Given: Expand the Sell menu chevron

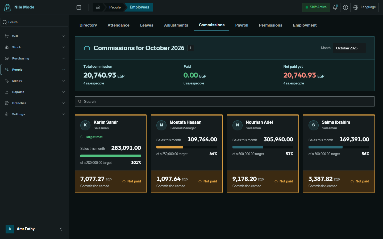Looking at the screenshot, I should coord(64,36).
